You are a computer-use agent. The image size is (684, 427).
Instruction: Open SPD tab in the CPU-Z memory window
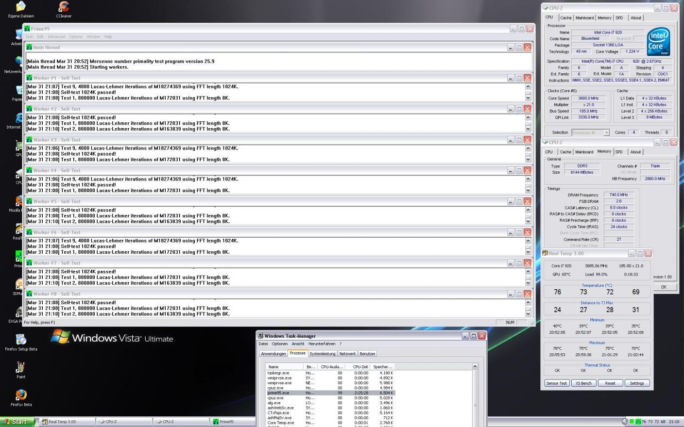(619, 152)
